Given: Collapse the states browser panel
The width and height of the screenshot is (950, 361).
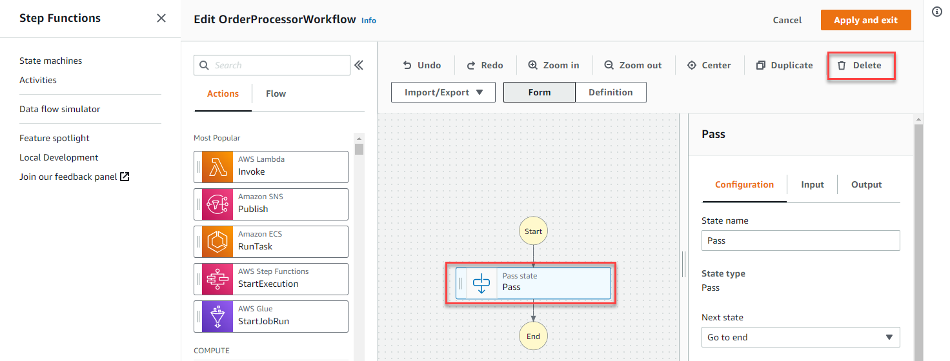Looking at the screenshot, I should coord(359,65).
